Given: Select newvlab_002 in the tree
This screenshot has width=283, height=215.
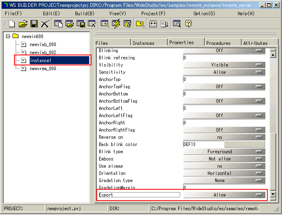Looking at the screenshot, I should click(43, 53).
